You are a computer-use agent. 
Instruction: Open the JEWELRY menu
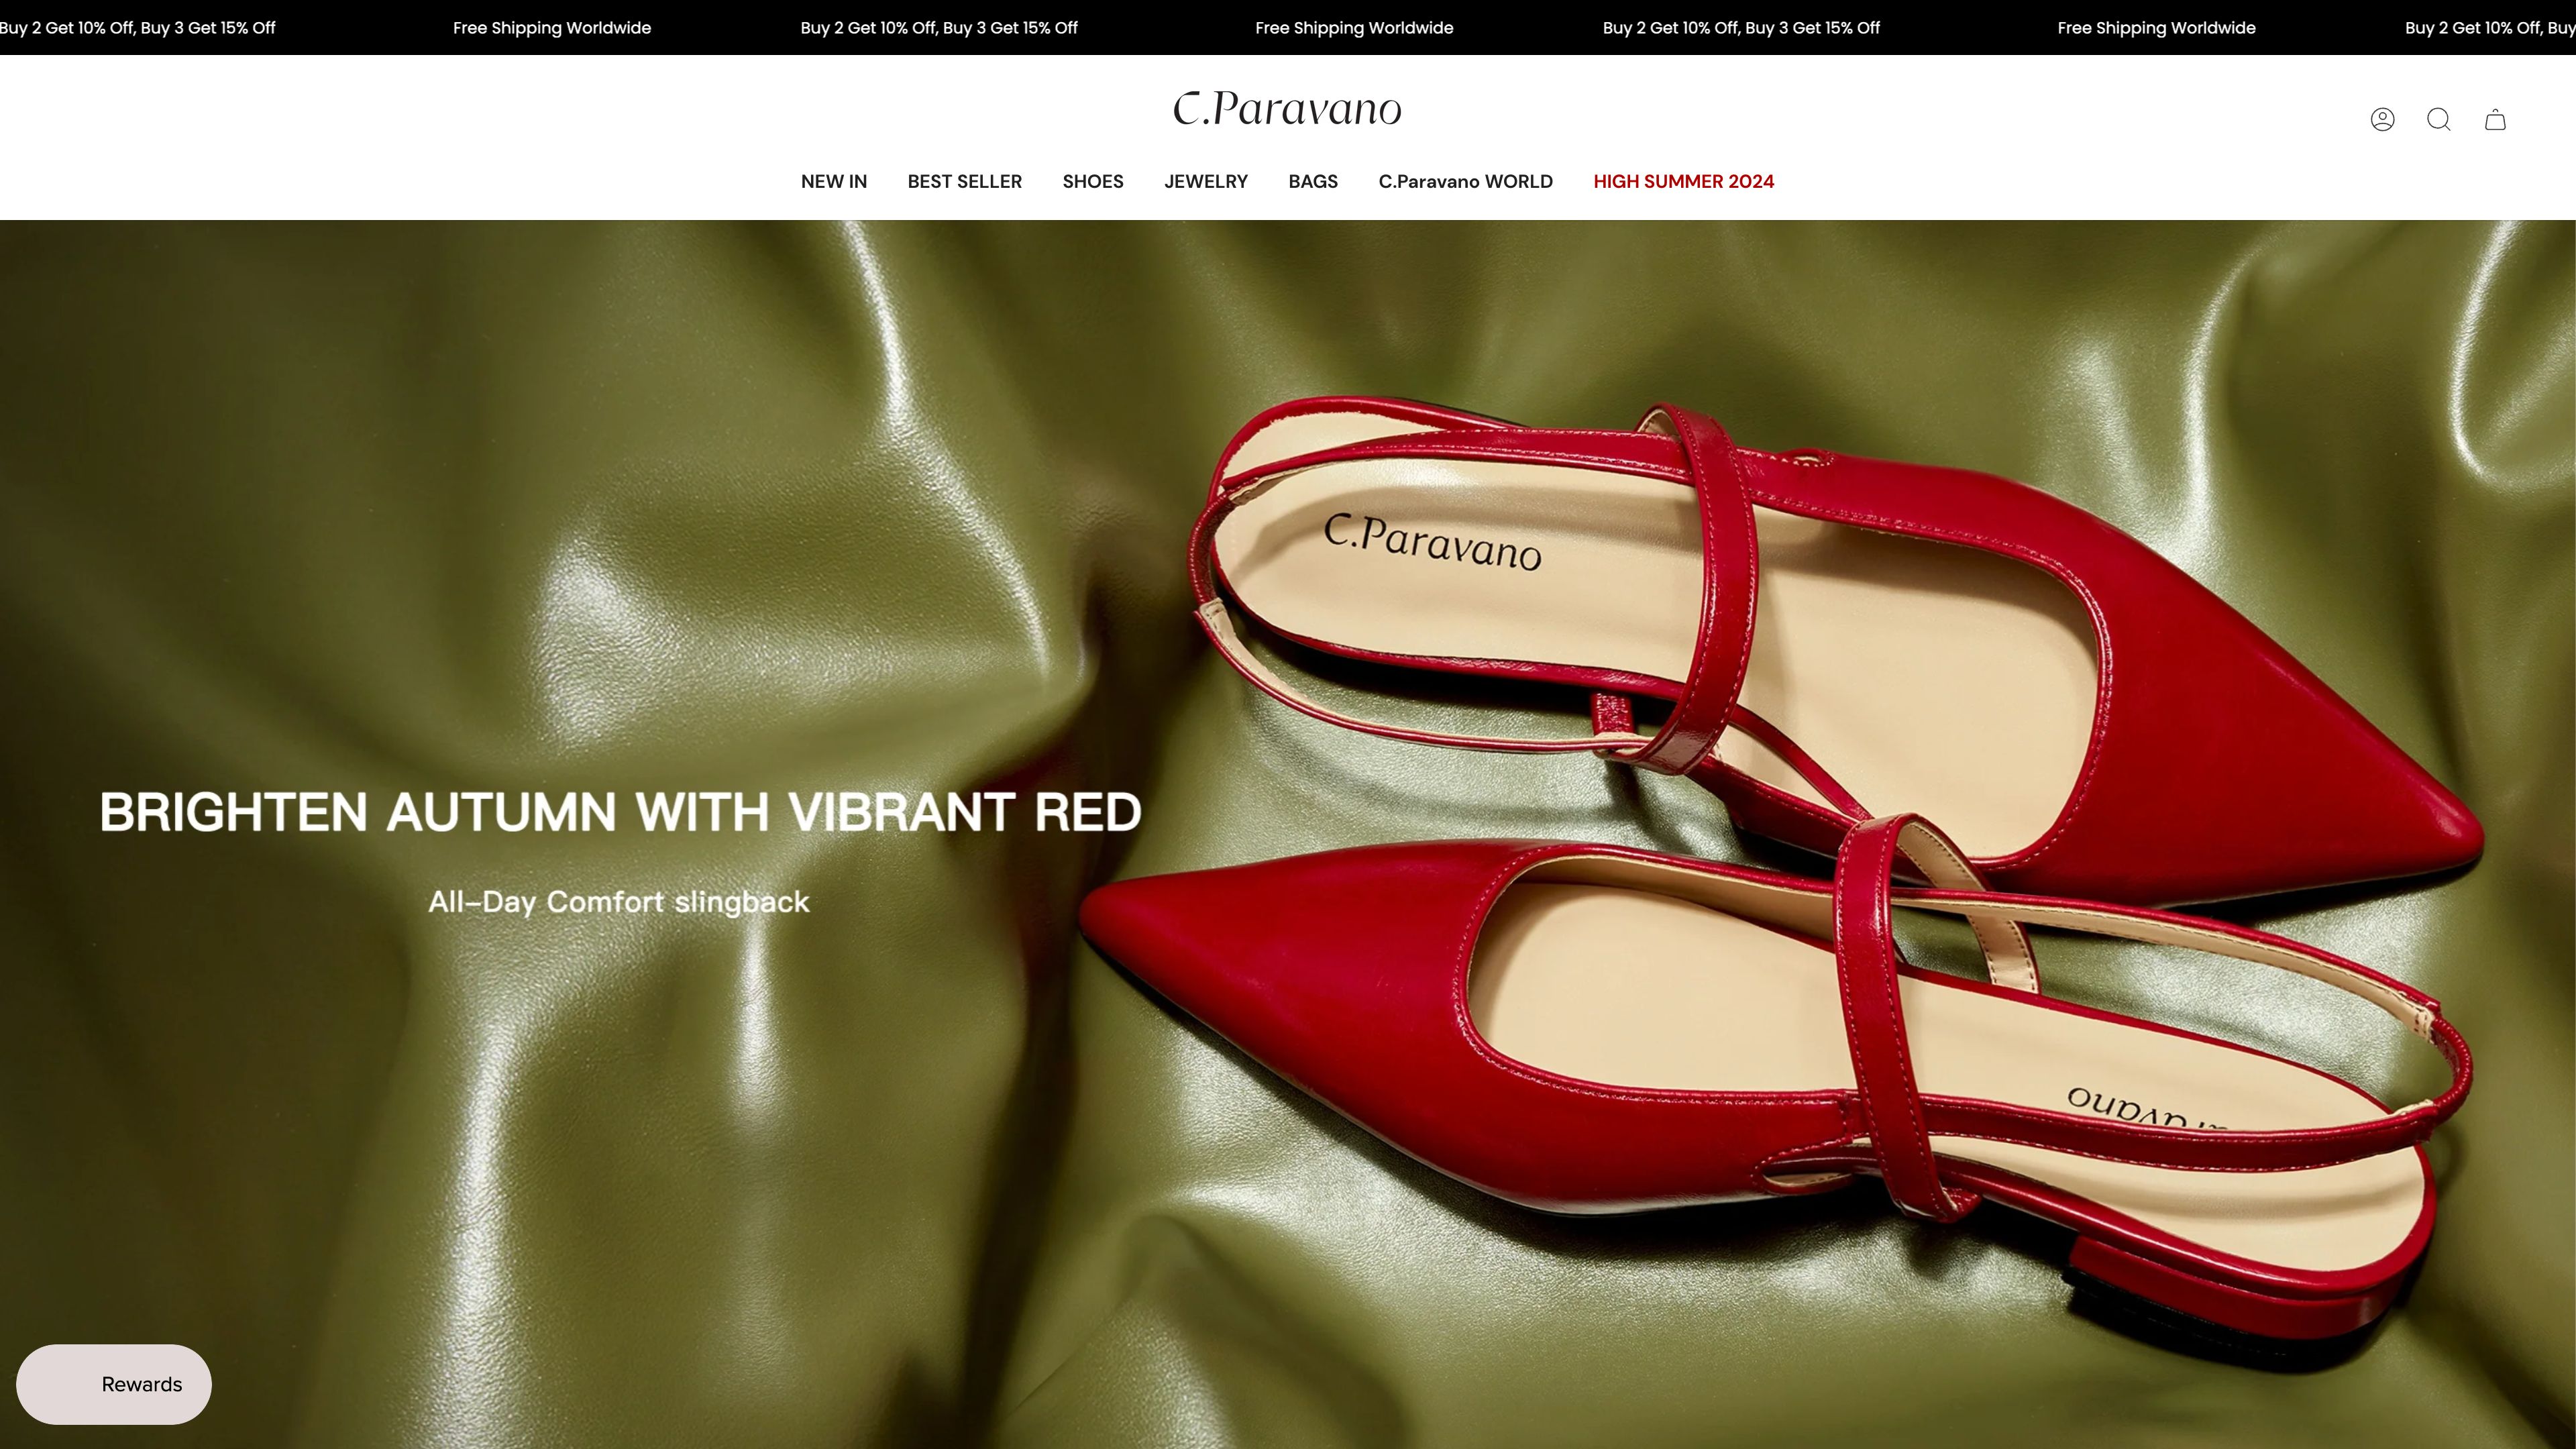click(1206, 181)
